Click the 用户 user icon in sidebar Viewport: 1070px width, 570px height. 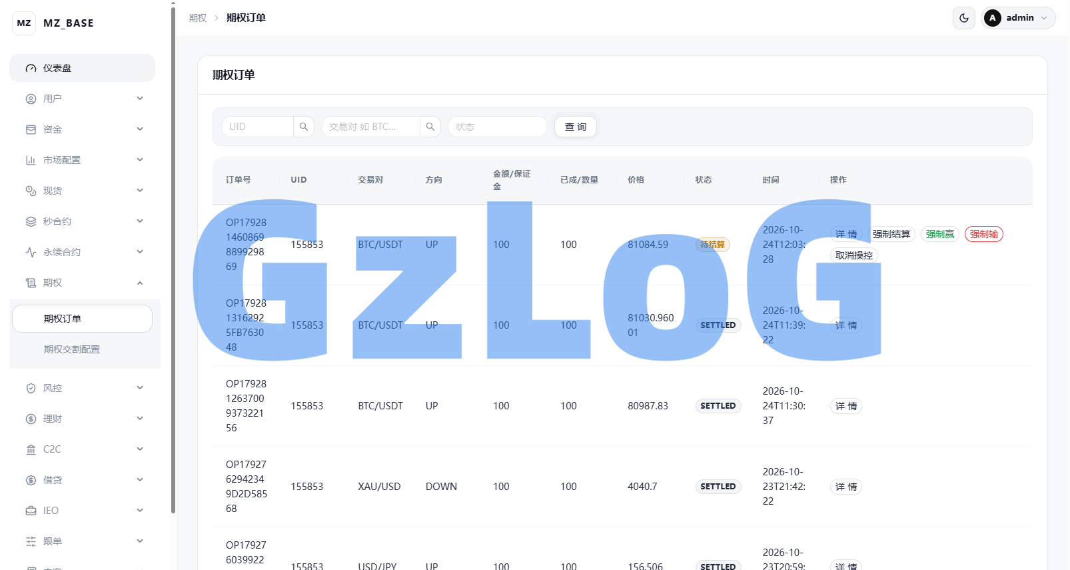31,99
